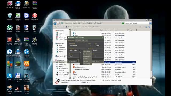Open the address bar history dropdown
This screenshot has height=96, width=171.
(120, 23)
